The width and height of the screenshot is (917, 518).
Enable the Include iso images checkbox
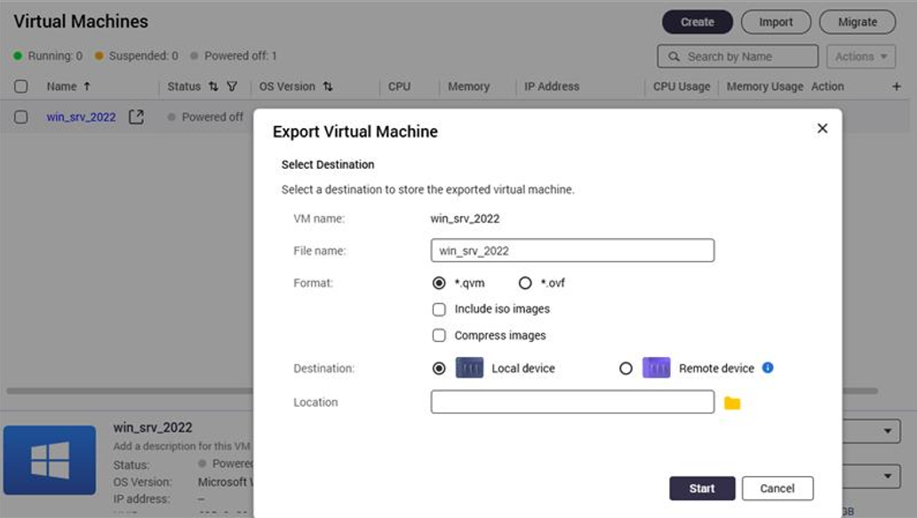click(x=439, y=309)
